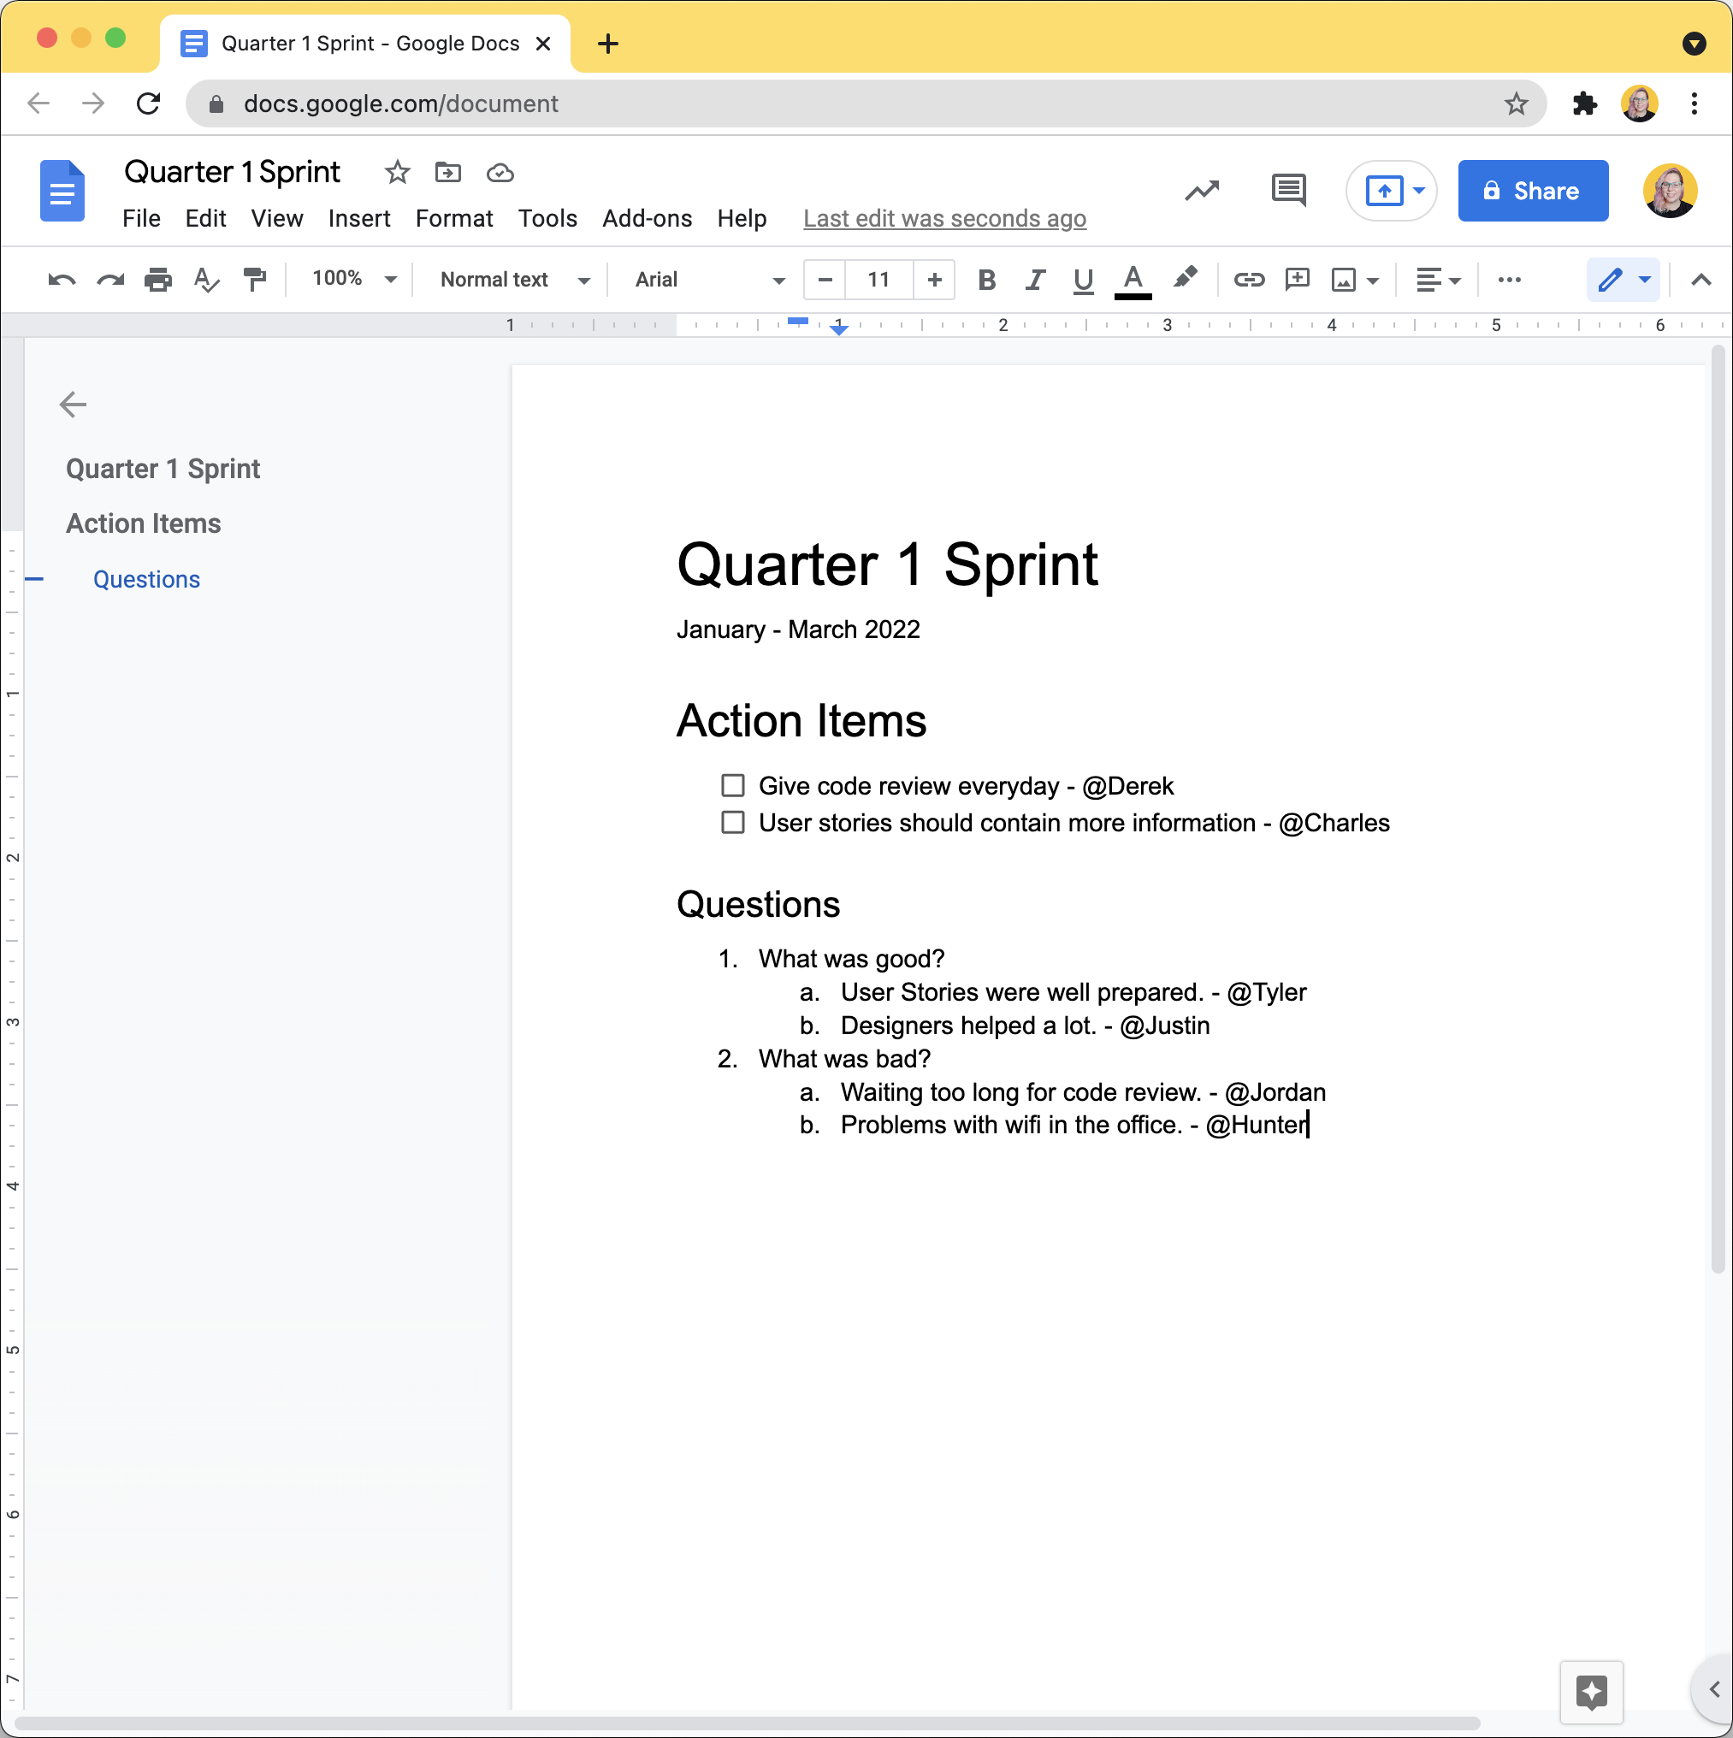The width and height of the screenshot is (1733, 1738).
Task: Insert a link
Action: [x=1248, y=280]
